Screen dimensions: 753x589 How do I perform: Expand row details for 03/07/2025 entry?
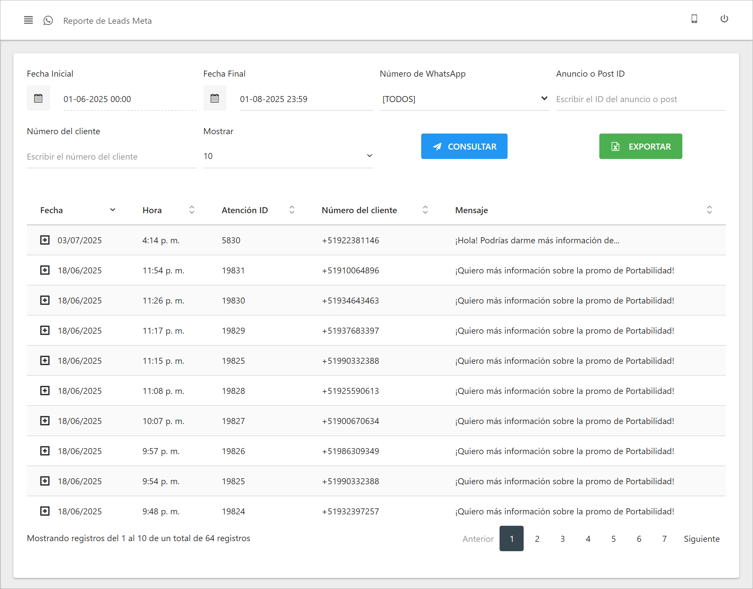[x=45, y=240]
